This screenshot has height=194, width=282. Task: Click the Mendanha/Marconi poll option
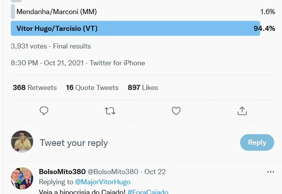[57, 12]
